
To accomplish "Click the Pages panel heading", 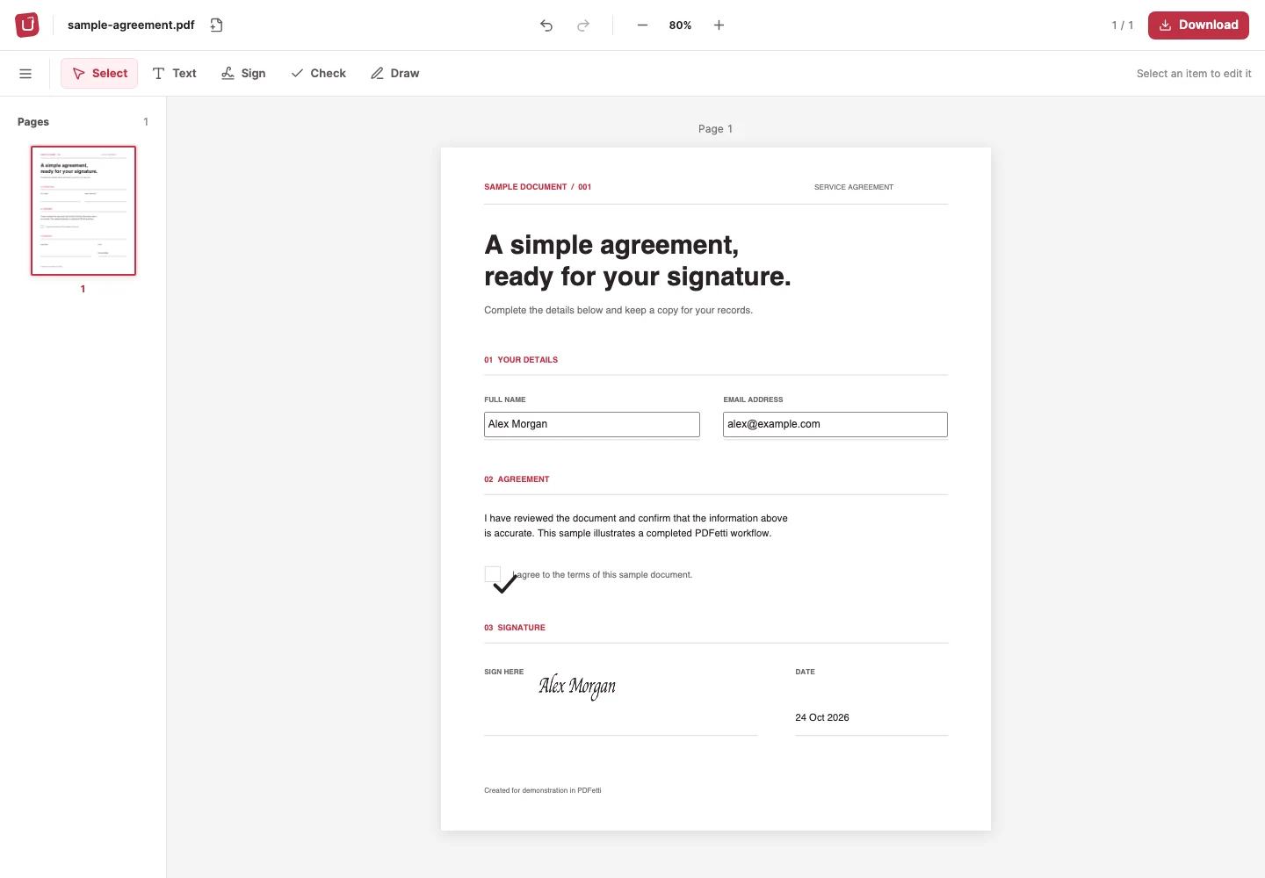I will (33, 122).
